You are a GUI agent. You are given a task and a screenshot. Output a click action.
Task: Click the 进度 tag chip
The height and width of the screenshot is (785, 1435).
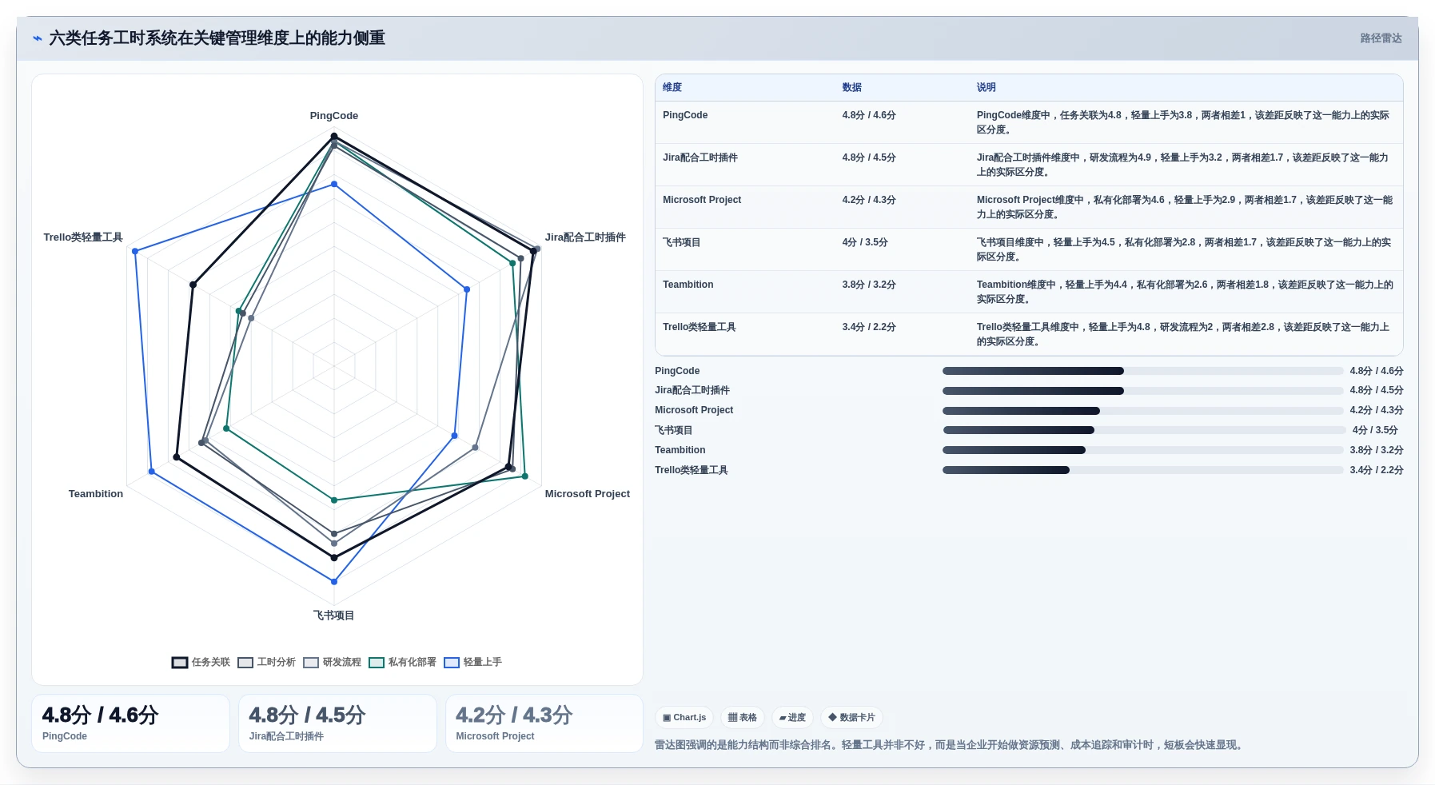(792, 718)
